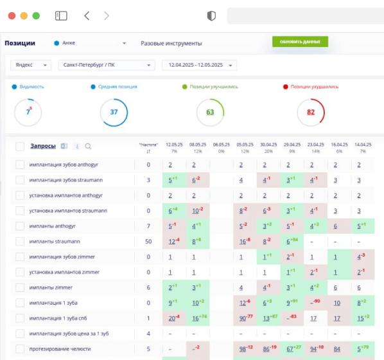
Task: Click the green update data button
Action: pyautogui.click(x=300, y=42)
